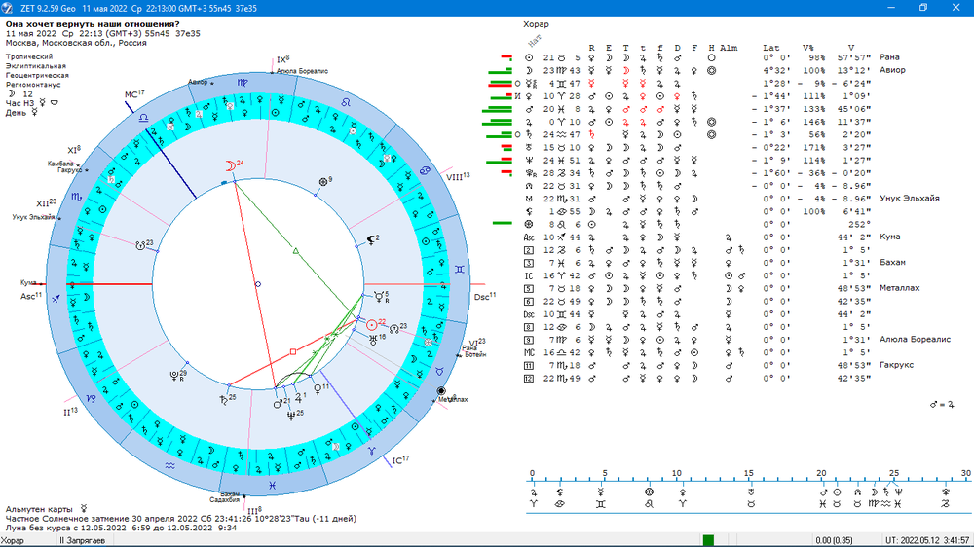Click the red Moon glyph in the chart

tap(230, 166)
